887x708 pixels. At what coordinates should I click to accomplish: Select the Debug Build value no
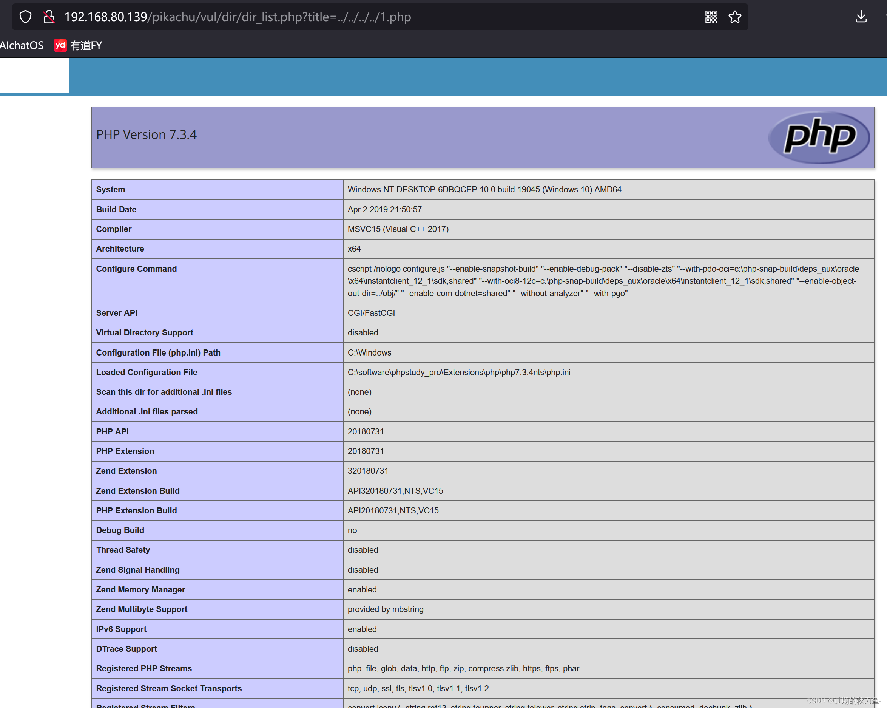(352, 530)
